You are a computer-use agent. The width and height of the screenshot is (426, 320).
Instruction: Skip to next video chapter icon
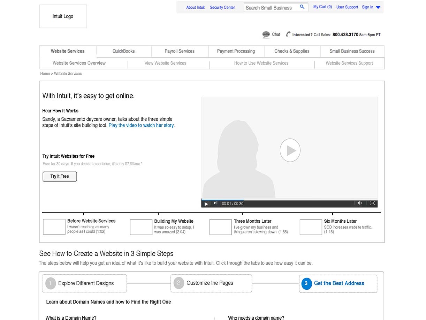tap(216, 203)
